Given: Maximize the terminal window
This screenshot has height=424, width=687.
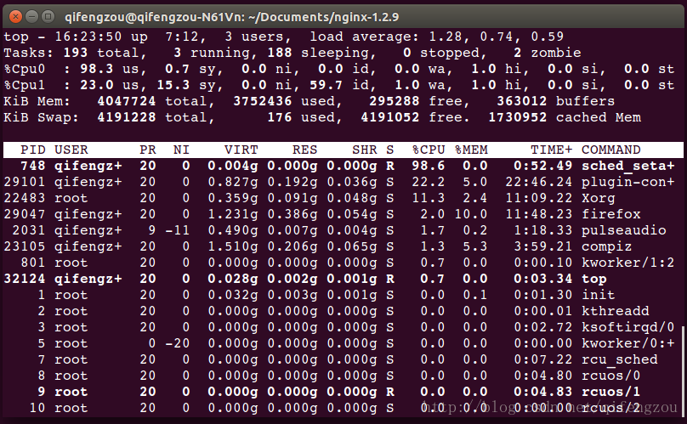Looking at the screenshot, I should (48, 17).
